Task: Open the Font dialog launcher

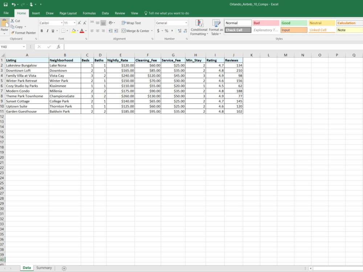Action: click(x=86, y=39)
